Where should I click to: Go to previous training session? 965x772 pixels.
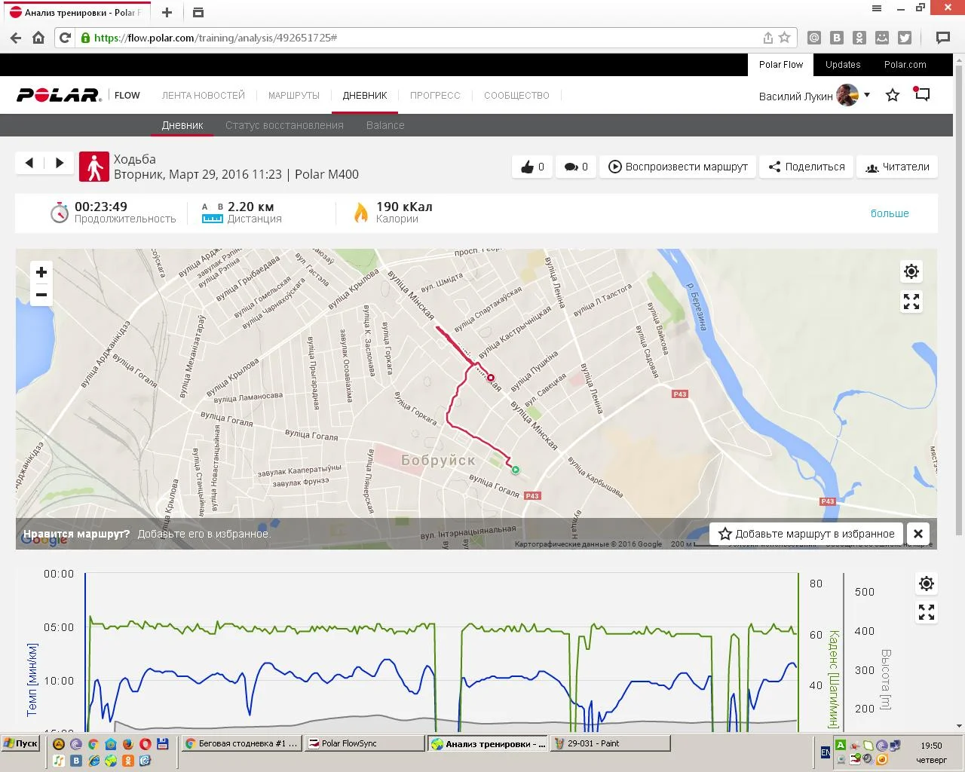29,163
